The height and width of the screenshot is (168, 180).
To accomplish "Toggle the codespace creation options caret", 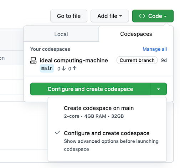I will tap(159, 89).
